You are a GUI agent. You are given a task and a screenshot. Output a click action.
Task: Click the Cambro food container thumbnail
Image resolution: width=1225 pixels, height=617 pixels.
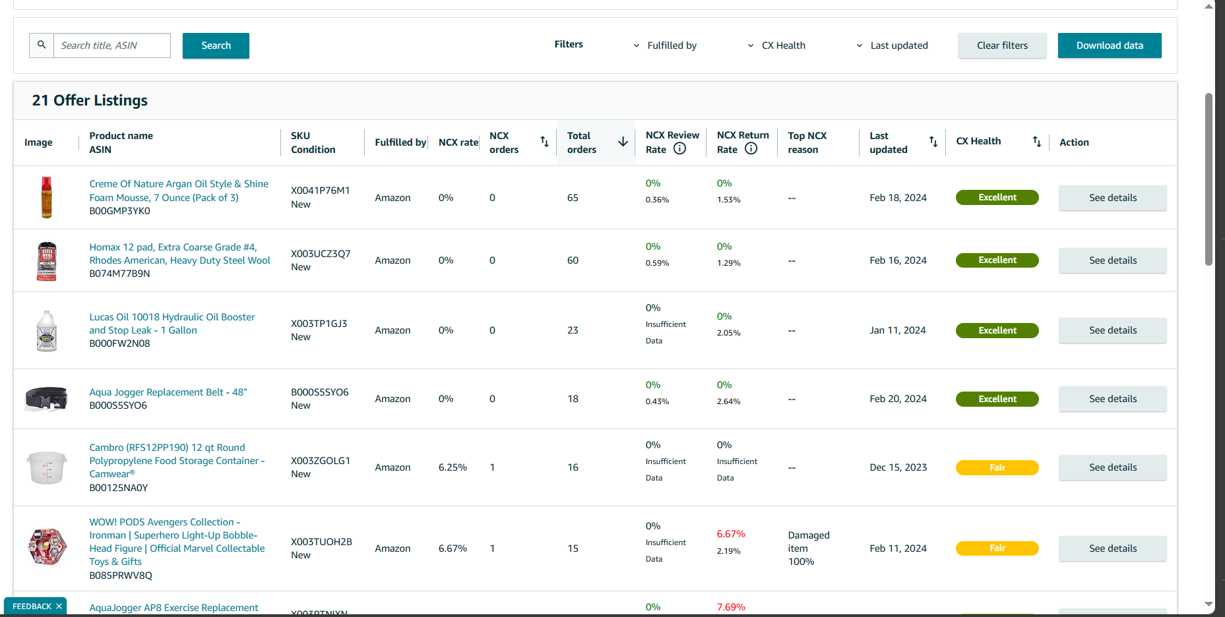click(47, 467)
